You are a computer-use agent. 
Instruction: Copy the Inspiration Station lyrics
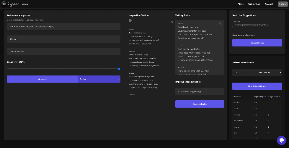(x=172, y=22)
